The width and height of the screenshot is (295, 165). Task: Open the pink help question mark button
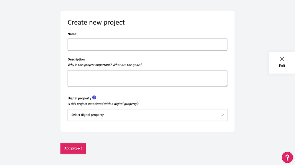click(287, 157)
